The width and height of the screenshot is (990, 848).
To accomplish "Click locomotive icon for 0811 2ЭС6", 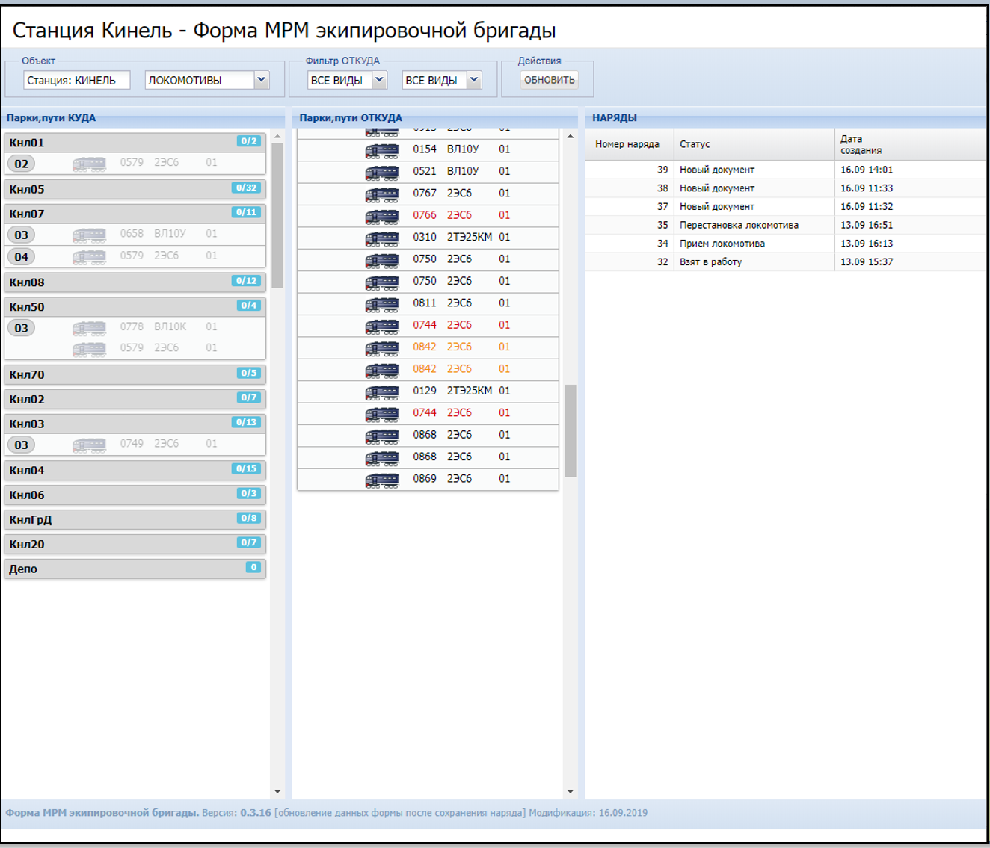I will [x=381, y=303].
